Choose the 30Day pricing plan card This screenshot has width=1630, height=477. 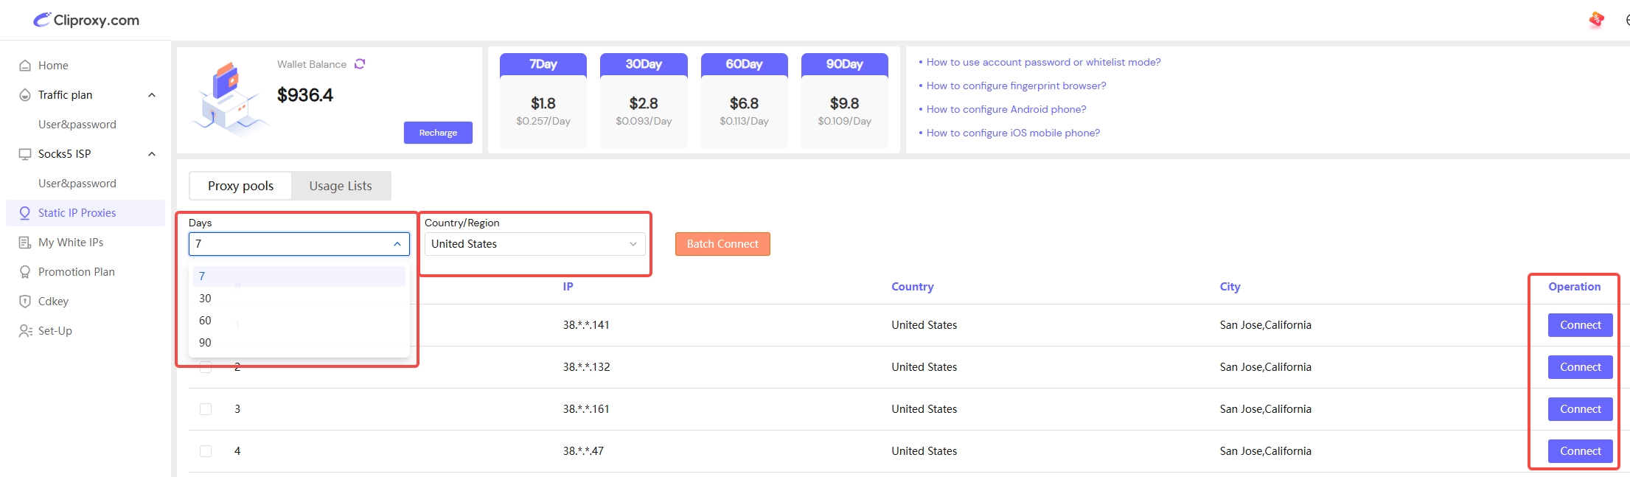coord(644,101)
